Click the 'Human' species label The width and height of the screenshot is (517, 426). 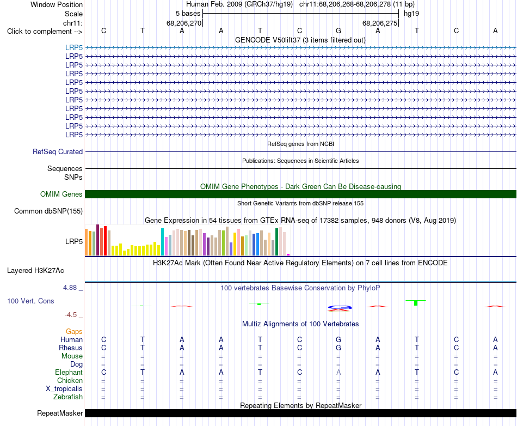tap(71, 339)
